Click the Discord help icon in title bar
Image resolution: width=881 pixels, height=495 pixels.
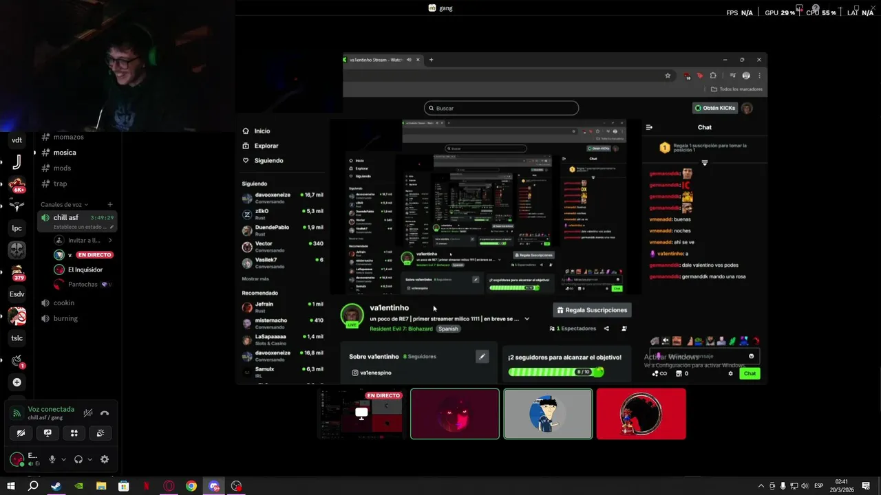tap(816, 8)
